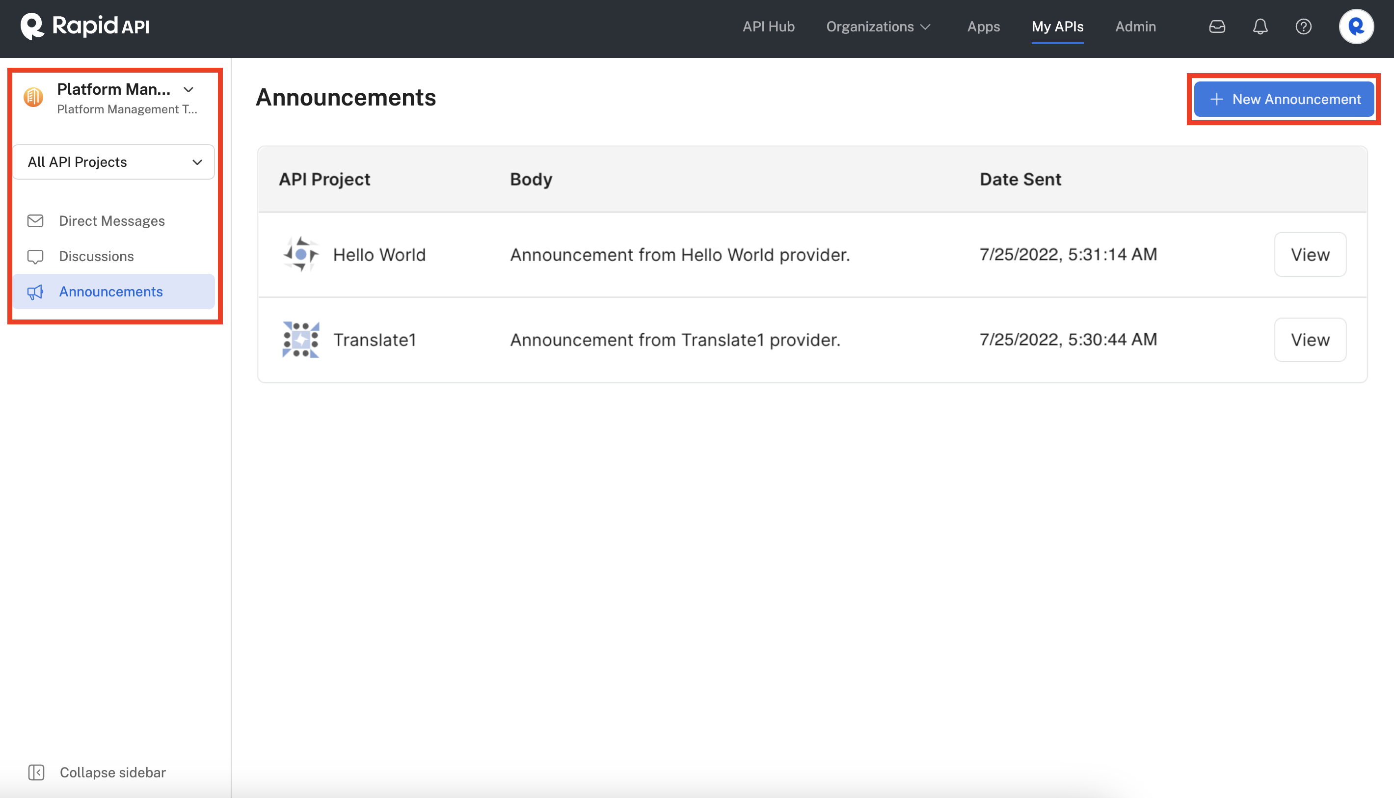1394x798 pixels.
Task: Click the Translate1 project icon
Action: coord(300,340)
